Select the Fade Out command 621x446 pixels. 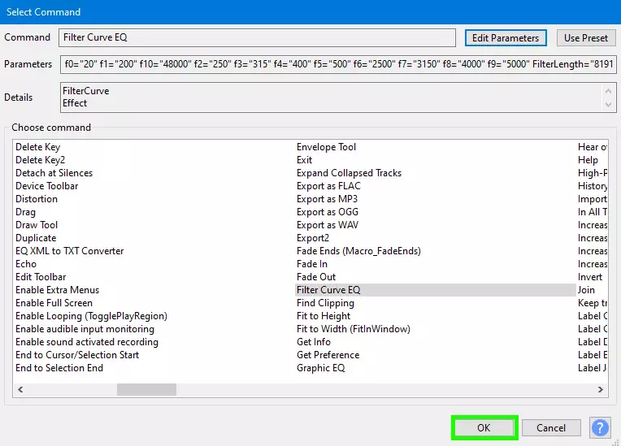tap(316, 277)
